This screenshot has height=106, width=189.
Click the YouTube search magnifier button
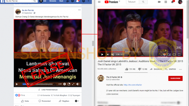click(x=143, y=2)
